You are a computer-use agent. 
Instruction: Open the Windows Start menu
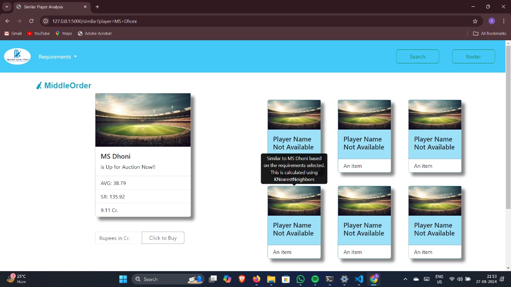click(x=123, y=279)
